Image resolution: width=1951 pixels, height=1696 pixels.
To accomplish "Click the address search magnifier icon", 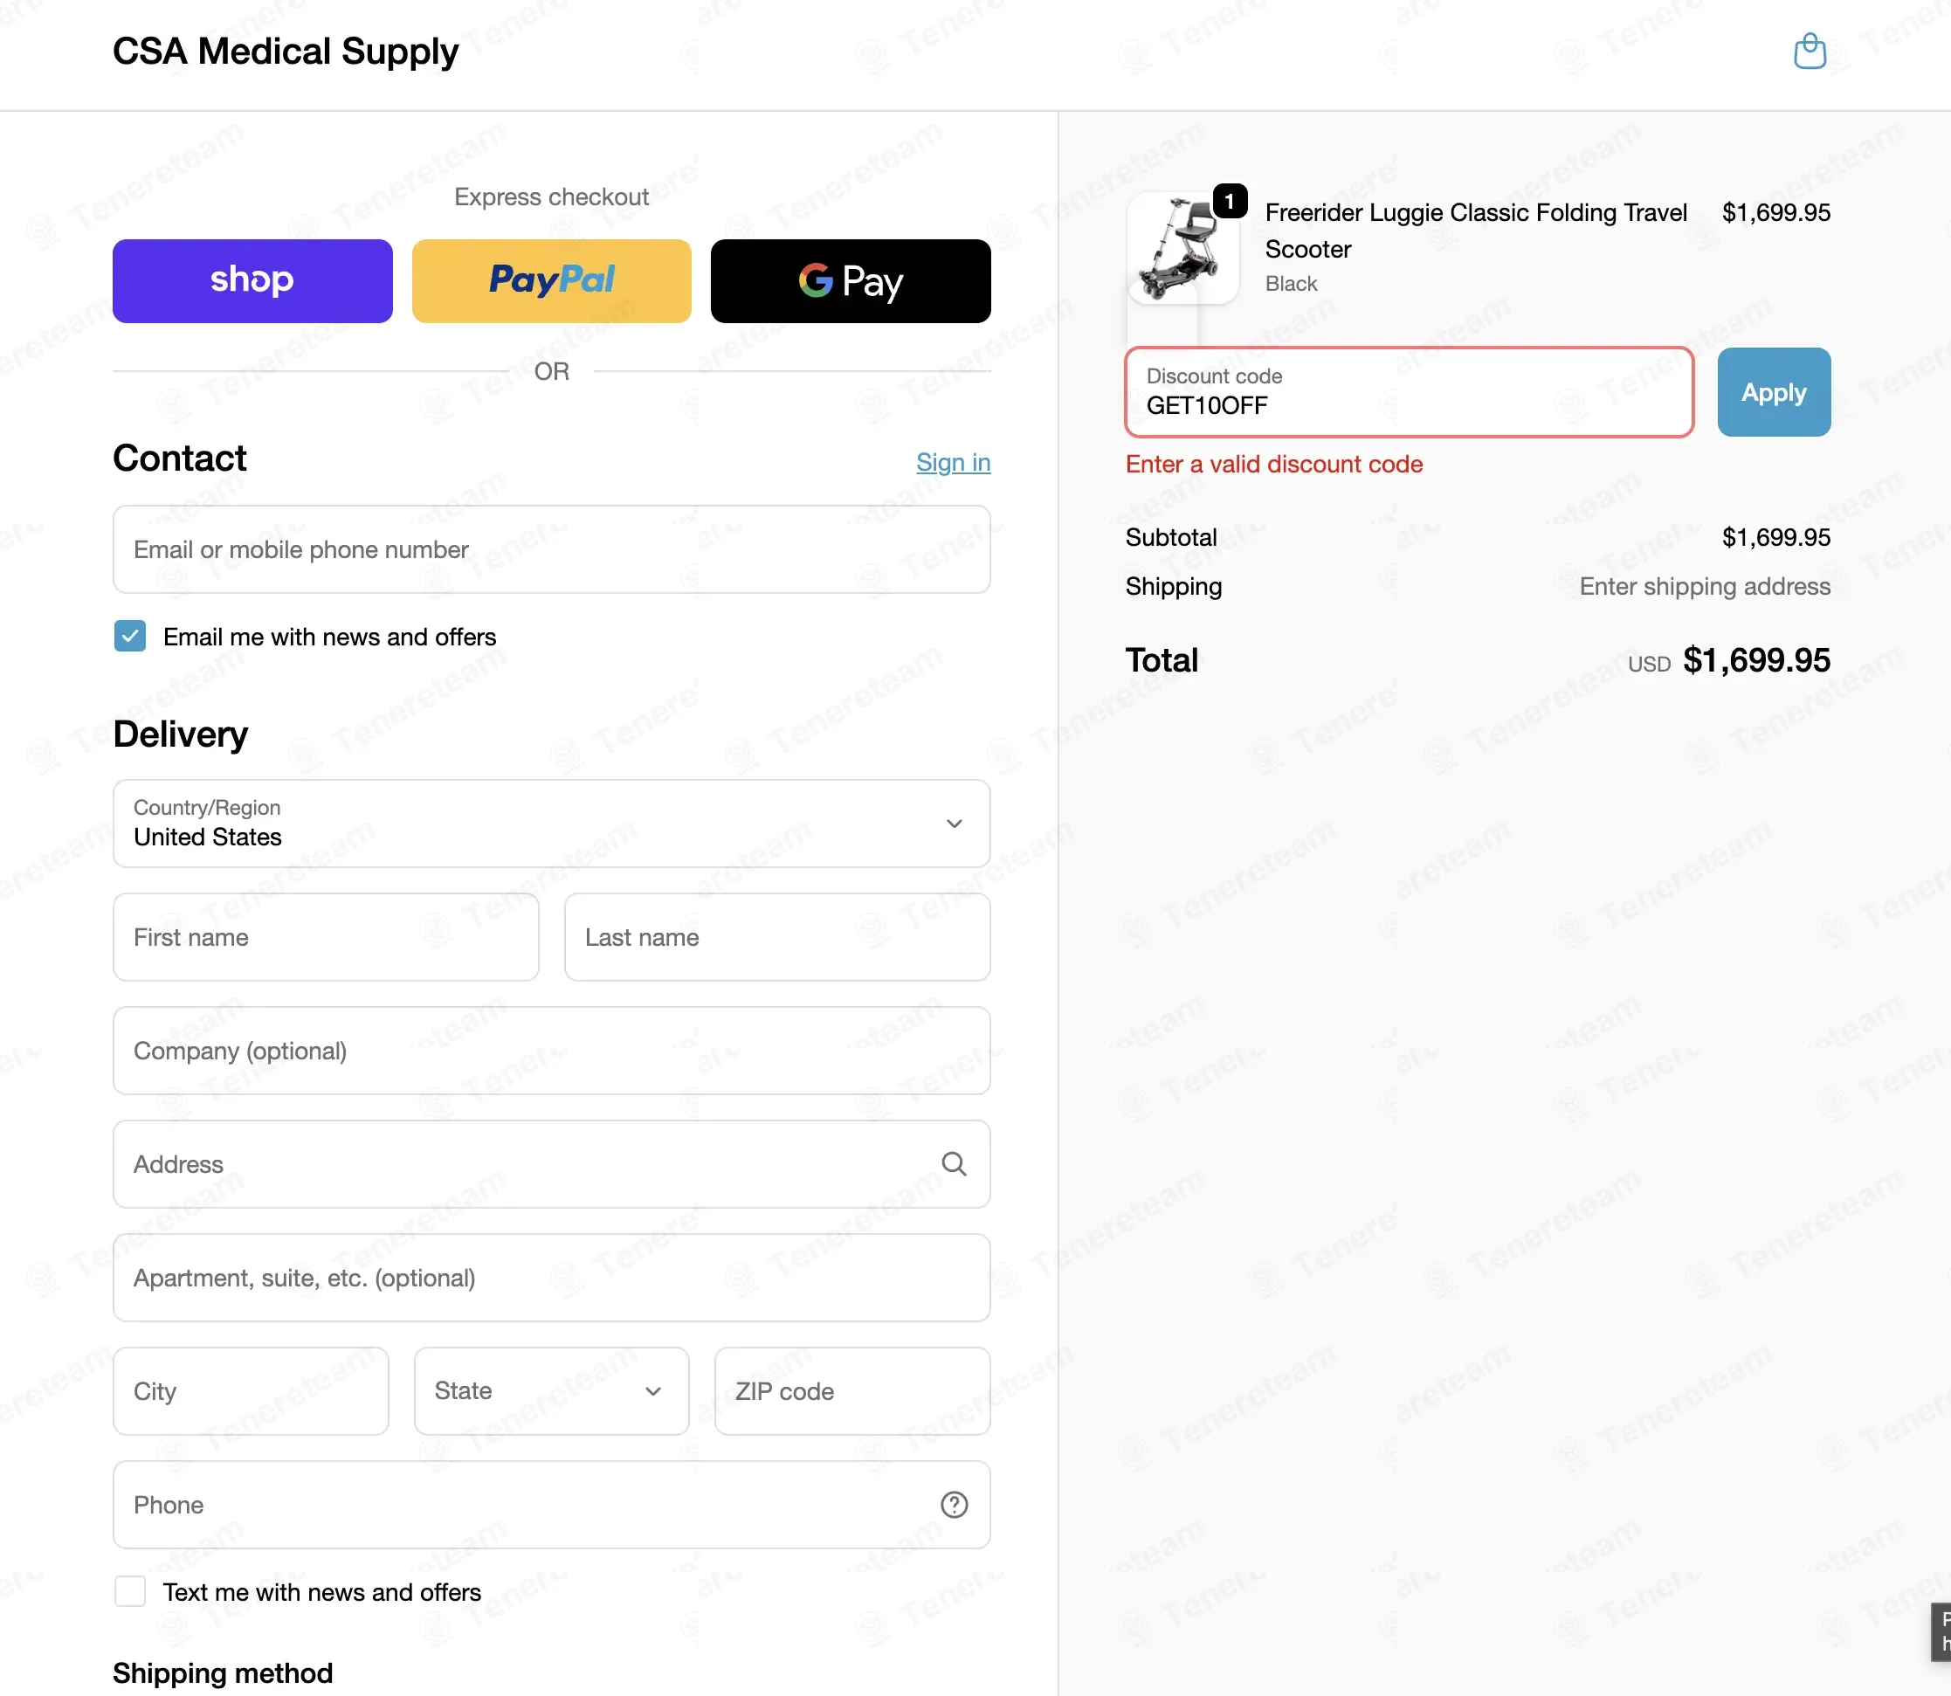I will click(954, 1163).
